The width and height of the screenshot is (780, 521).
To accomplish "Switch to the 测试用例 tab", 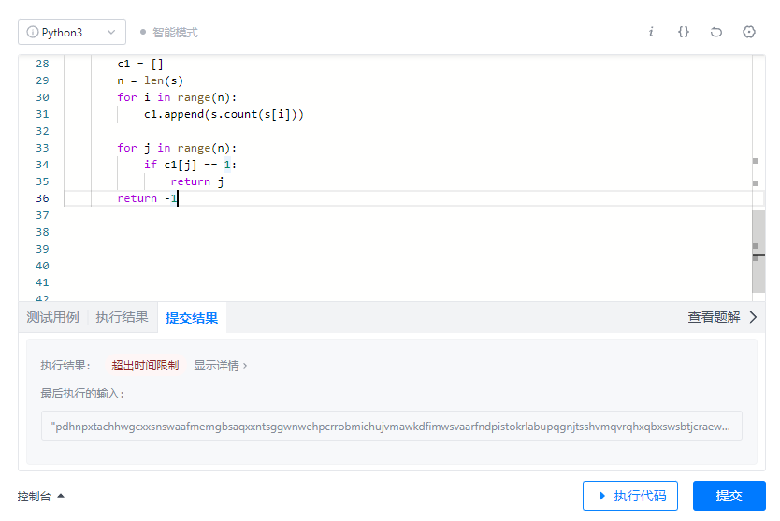I will click(52, 317).
